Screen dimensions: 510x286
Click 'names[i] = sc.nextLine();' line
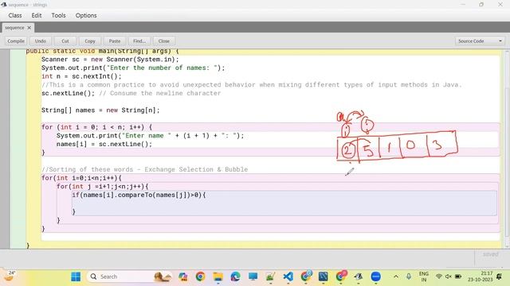[104, 144]
